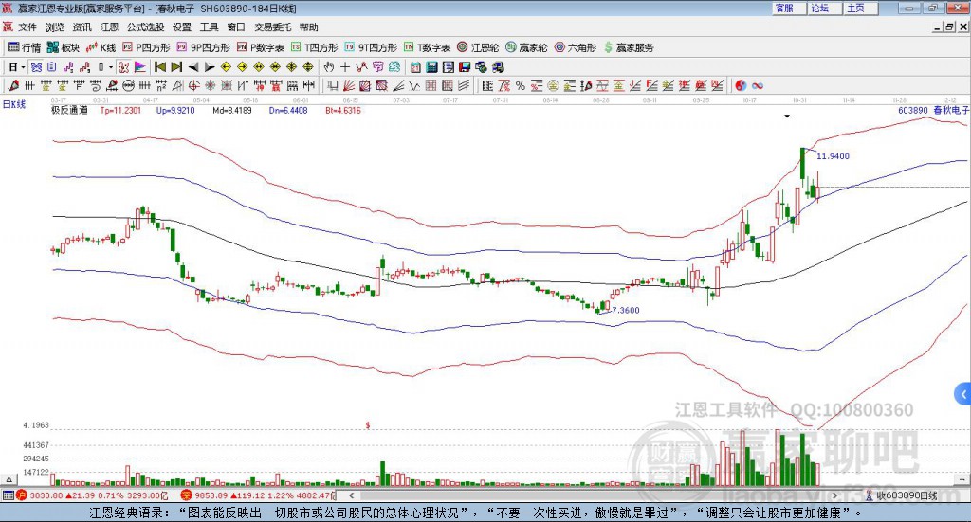971x522 pixels.
Task: Open the 设置 menu
Action: [x=182, y=27]
